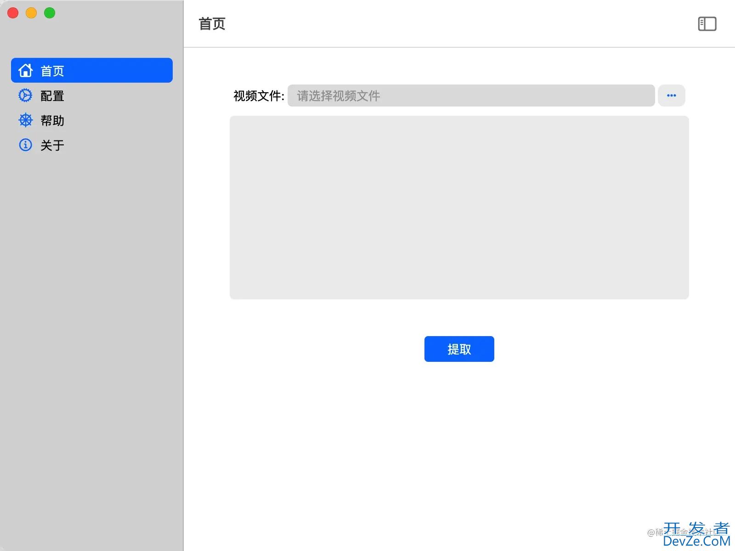Click the home icon beside 首页
This screenshot has height=551, width=735.
pos(25,70)
